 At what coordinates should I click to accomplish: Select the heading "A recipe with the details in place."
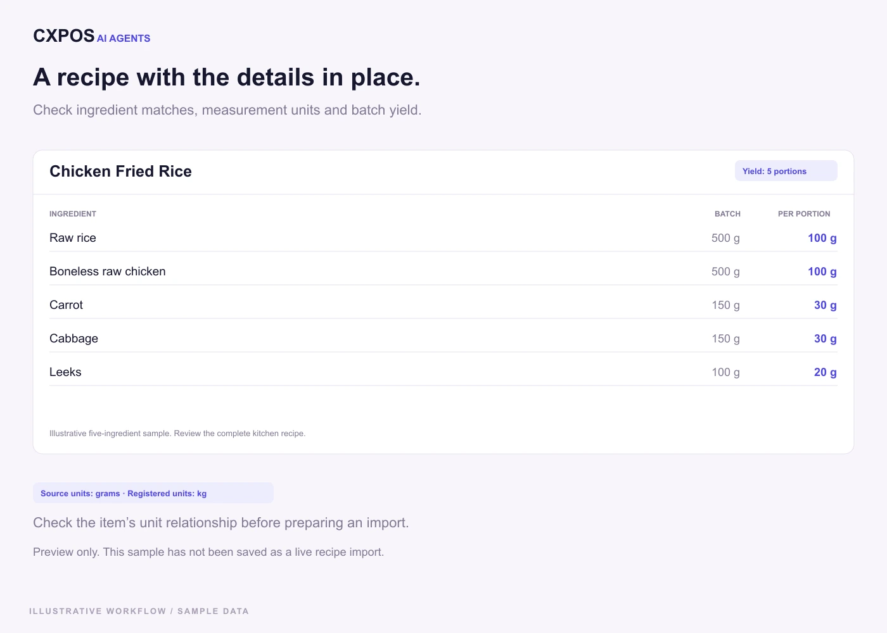point(227,77)
